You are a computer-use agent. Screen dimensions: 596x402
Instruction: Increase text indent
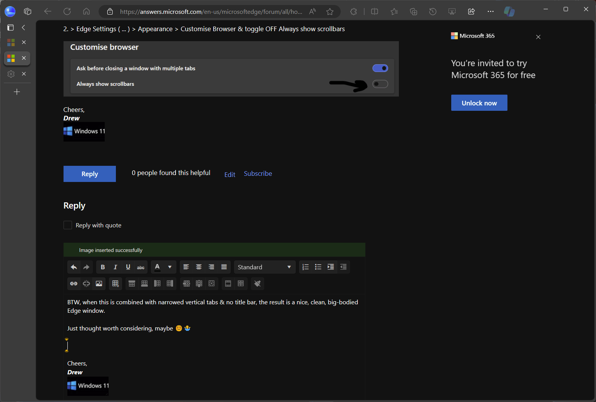tap(331, 267)
